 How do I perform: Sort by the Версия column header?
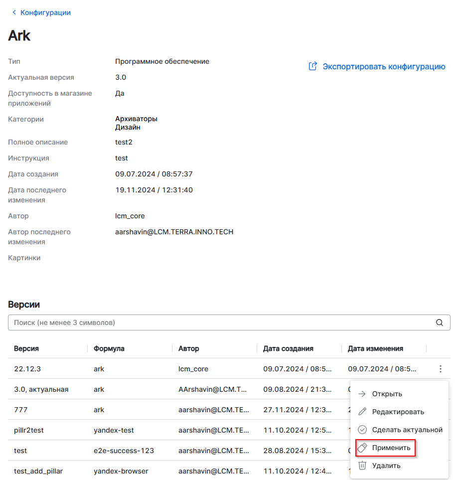tap(26, 348)
